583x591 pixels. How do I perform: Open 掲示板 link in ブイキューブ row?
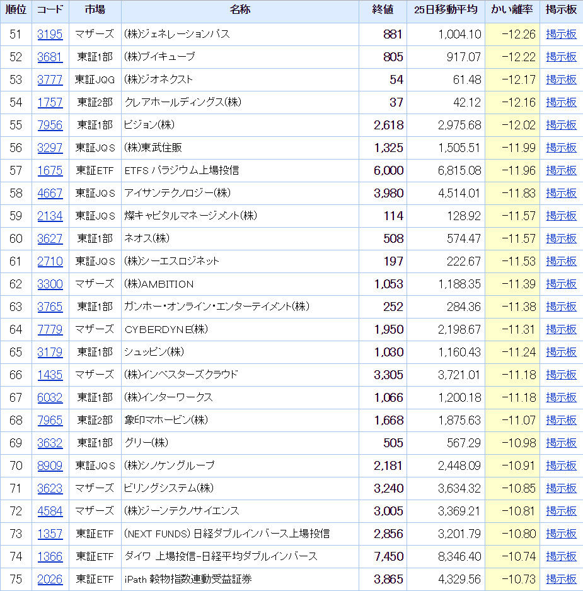(x=561, y=57)
